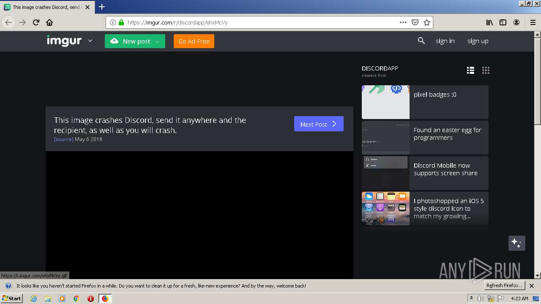Show hidden system tray icons
Screen dimensions: 541x304
coord(471,299)
